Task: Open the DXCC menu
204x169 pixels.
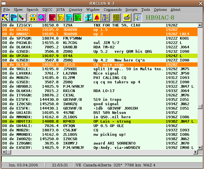Action: pos(47,10)
